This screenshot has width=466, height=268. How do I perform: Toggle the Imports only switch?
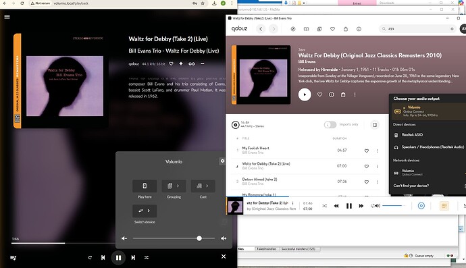pos(330,124)
